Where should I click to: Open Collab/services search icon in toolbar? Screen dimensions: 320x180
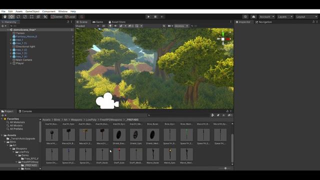click(245, 16)
